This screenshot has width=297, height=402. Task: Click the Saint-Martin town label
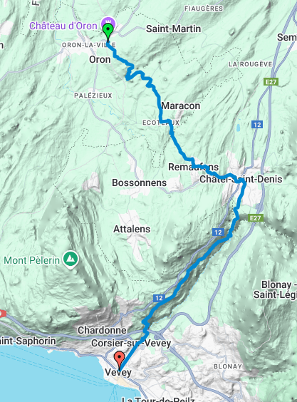174,29
